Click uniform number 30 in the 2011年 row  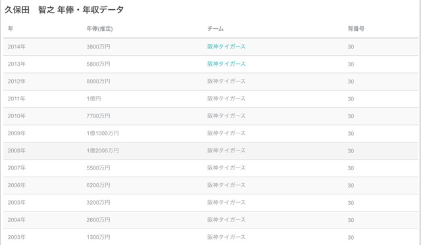click(x=351, y=99)
